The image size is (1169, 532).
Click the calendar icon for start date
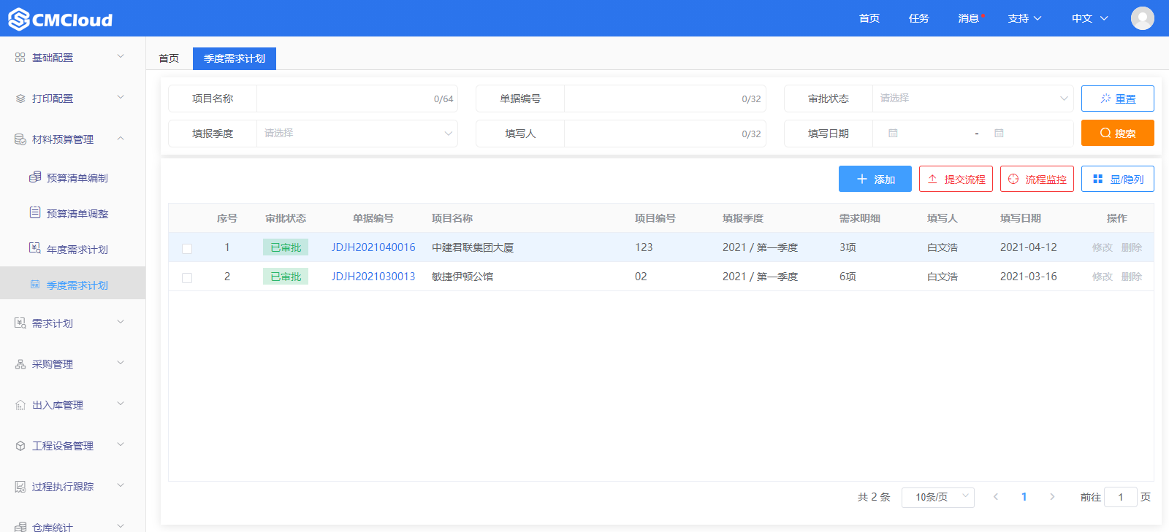point(893,134)
